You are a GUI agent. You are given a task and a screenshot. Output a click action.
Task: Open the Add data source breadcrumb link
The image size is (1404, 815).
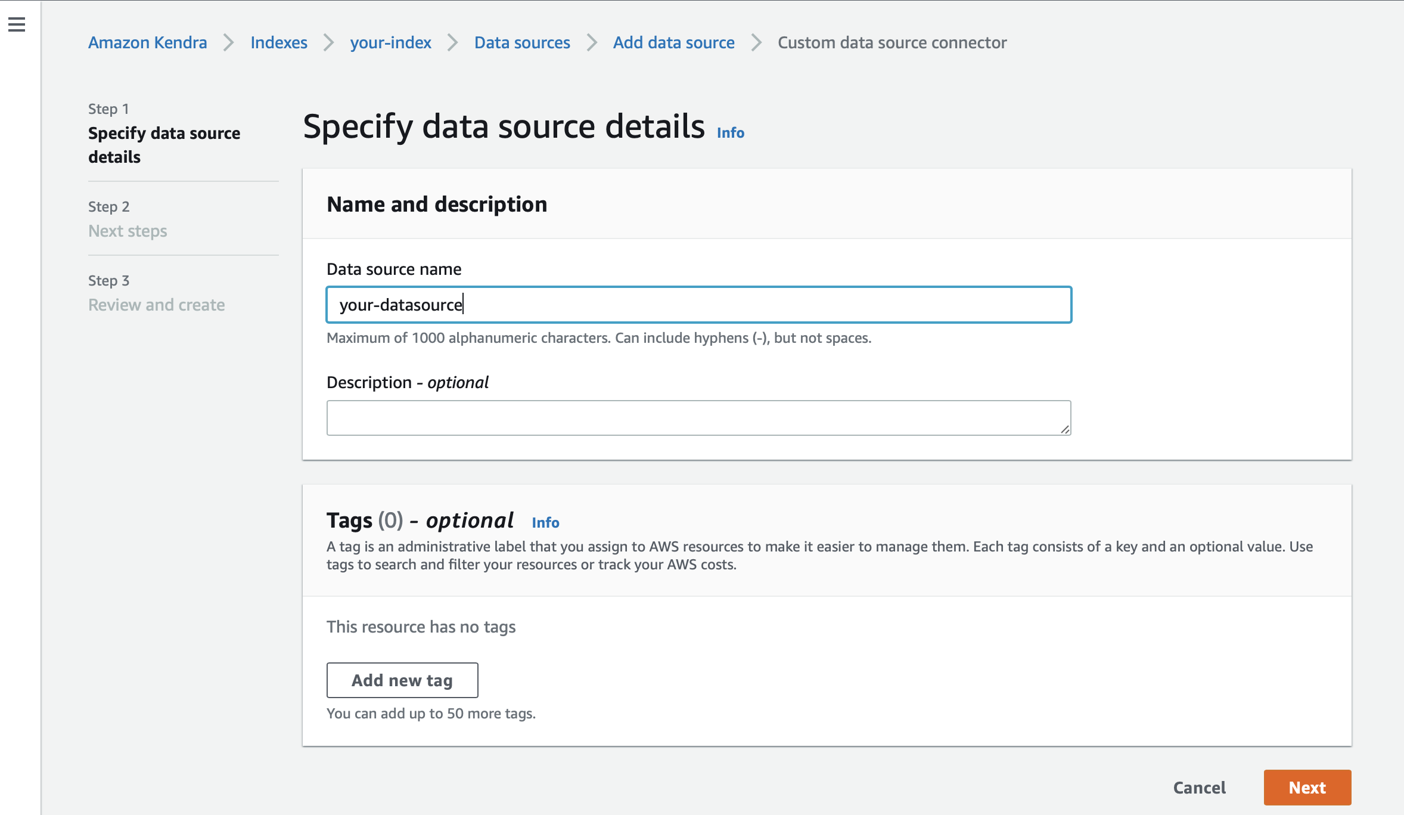pyautogui.click(x=674, y=42)
